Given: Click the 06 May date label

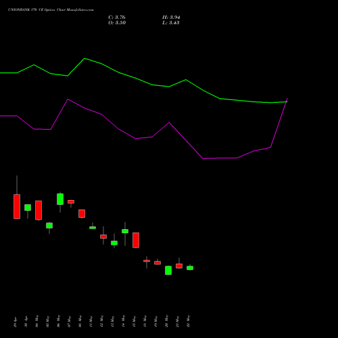Looking at the screenshot, I should 58,321.
